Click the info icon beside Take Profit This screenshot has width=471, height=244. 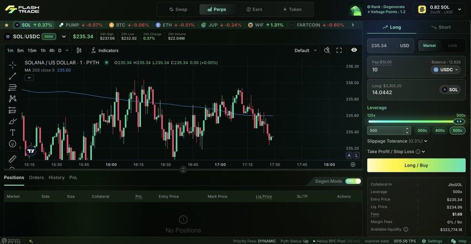point(418,151)
